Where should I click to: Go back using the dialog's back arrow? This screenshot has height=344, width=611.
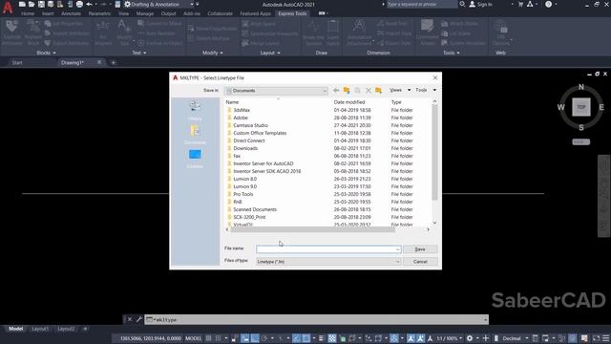tap(336, 91)
